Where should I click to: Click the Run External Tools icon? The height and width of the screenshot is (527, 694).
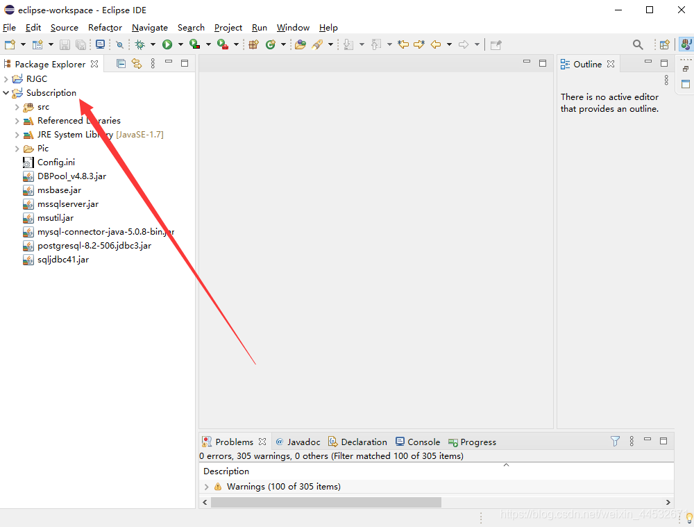pos(223,44)
